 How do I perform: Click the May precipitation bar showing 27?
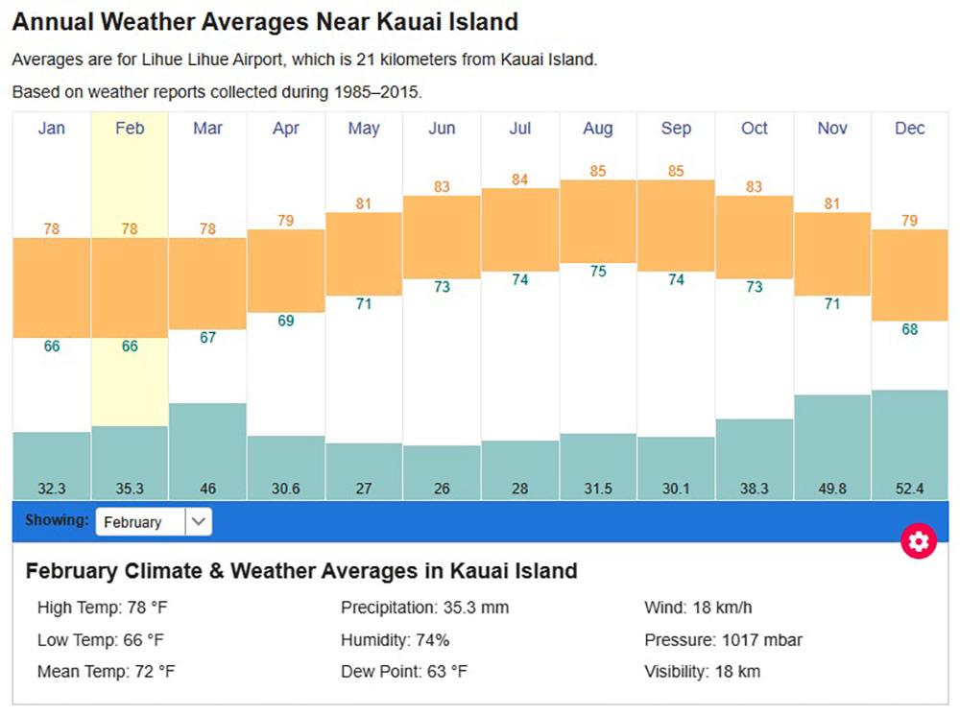364,470
